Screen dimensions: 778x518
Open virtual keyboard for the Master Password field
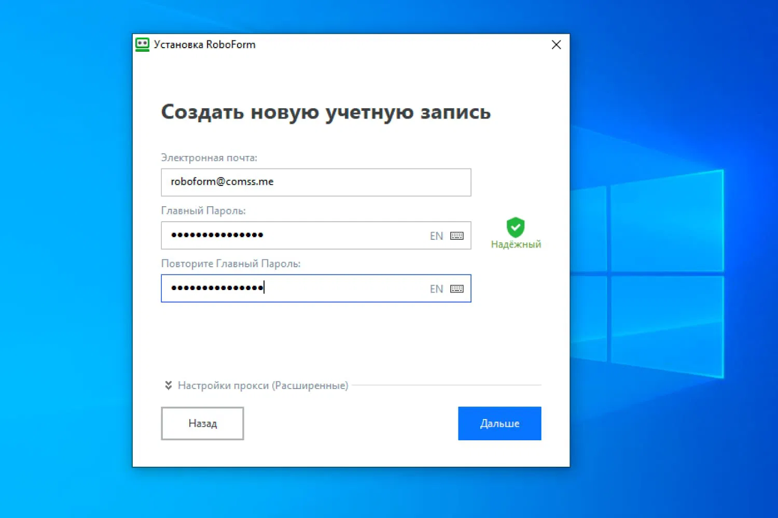point(457,236)
